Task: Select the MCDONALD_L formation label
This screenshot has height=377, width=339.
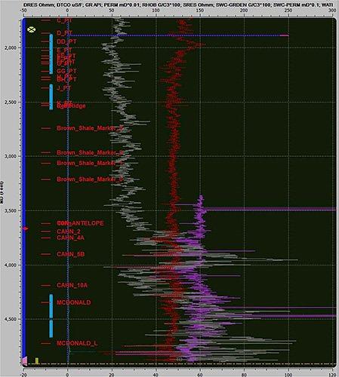Action: click(x=77, y=343)
